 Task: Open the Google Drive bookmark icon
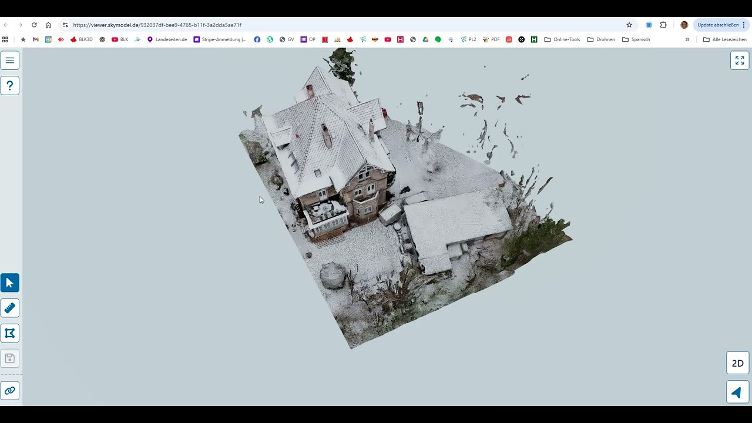425,39
